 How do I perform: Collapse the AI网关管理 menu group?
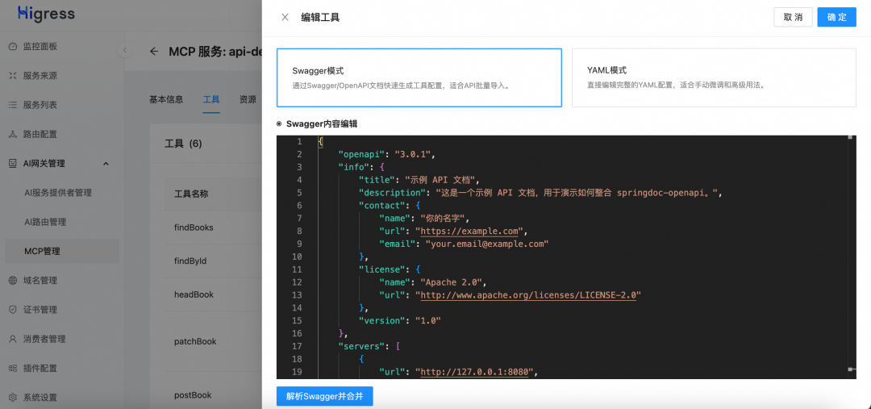click(106, 164)
